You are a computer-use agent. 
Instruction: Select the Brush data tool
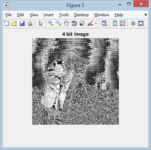click(x=90, y=23)
